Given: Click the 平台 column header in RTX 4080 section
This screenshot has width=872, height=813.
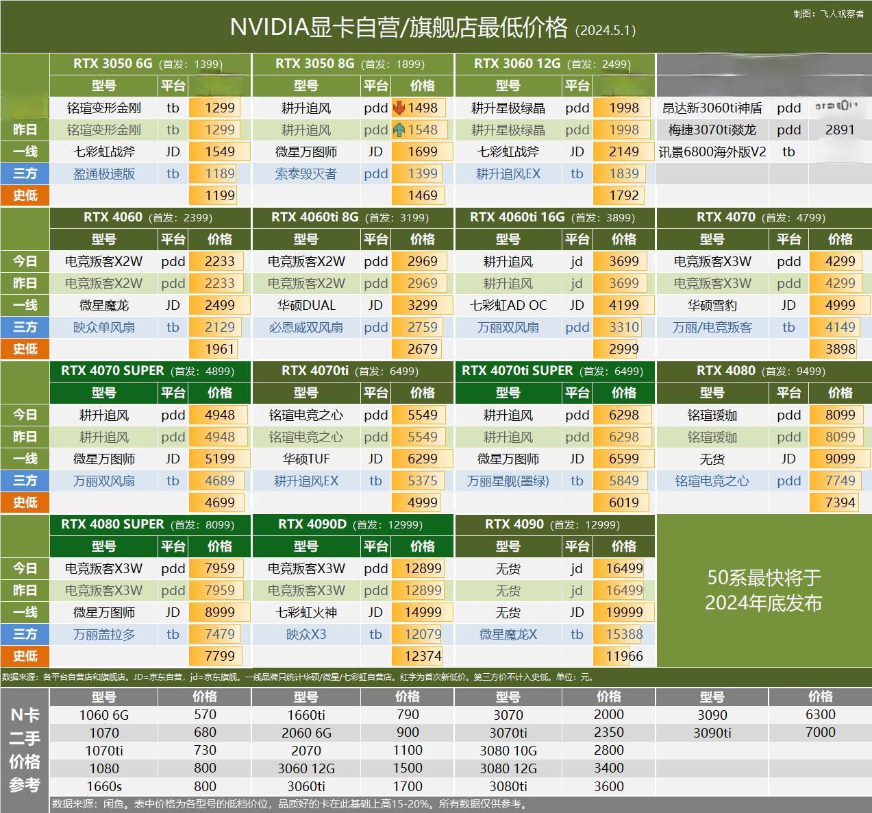Looking at the screenshot, I should click(789, 393).
